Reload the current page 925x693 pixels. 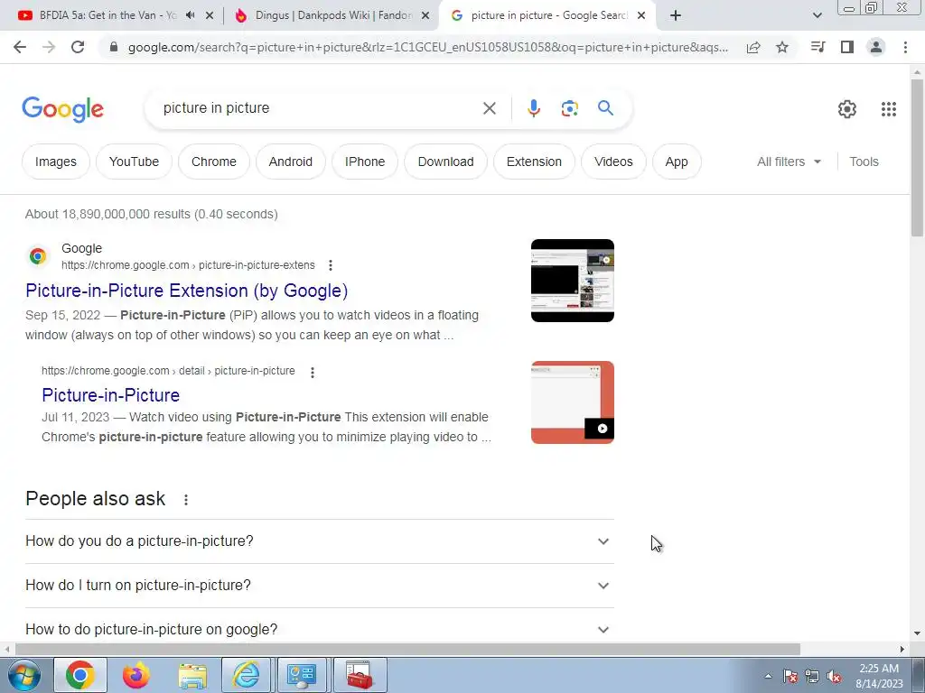(78, 47)
